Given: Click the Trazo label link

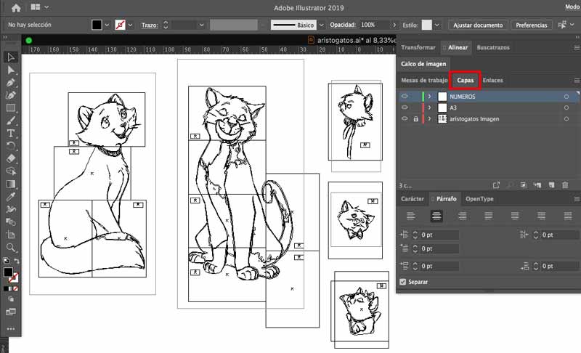Looking at the screenshot, I should click(150, 25).
